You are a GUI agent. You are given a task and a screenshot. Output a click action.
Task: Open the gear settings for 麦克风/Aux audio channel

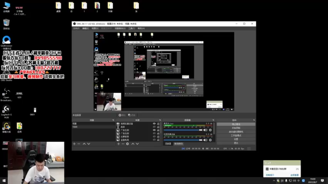tap(210, 130)
